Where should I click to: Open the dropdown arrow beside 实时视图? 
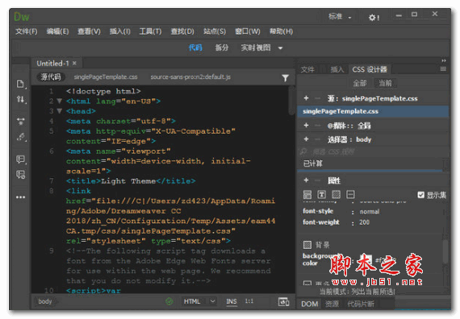(281, 48)
